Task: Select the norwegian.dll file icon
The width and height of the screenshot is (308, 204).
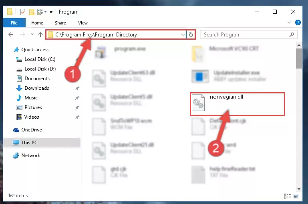Action: coord(198,103)
